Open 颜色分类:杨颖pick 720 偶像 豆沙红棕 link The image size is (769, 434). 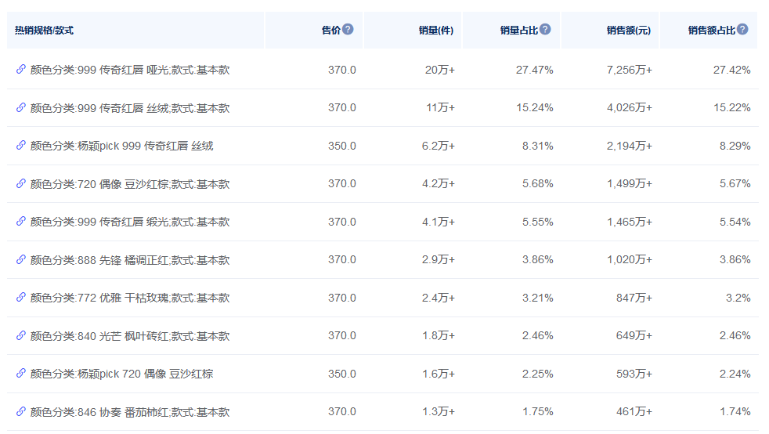click(121, 374)
